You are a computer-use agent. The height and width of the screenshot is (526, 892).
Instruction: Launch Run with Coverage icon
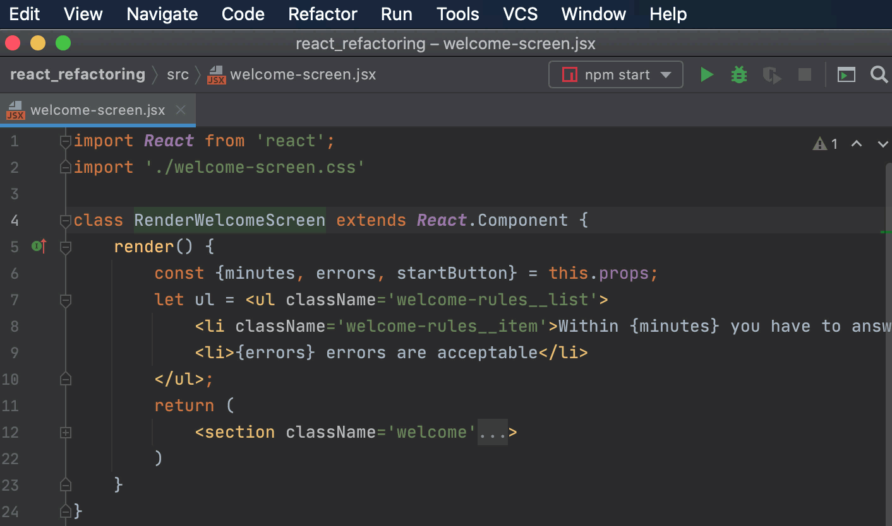click(x=771, y=74)
